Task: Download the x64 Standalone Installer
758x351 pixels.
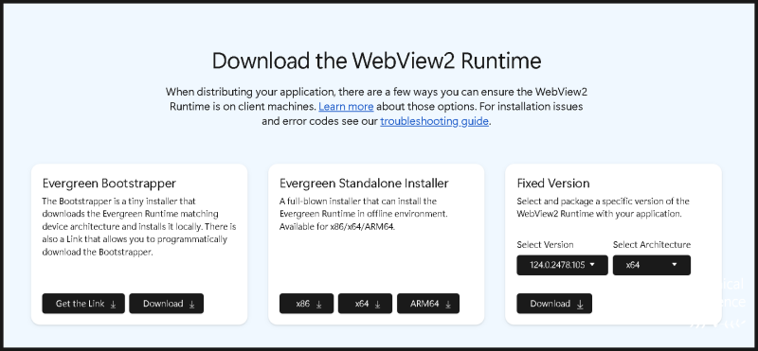Action: point(365,304)
